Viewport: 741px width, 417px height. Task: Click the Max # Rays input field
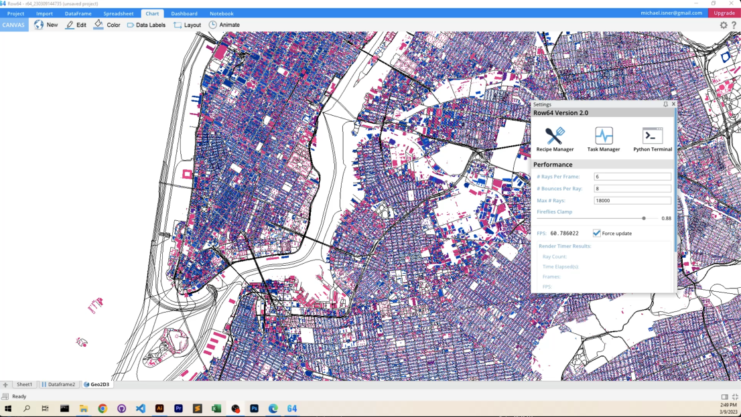coord(632,201)
